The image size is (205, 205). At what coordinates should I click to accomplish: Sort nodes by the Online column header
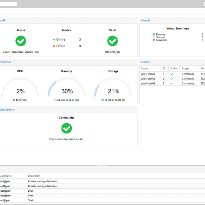point(174,69)
